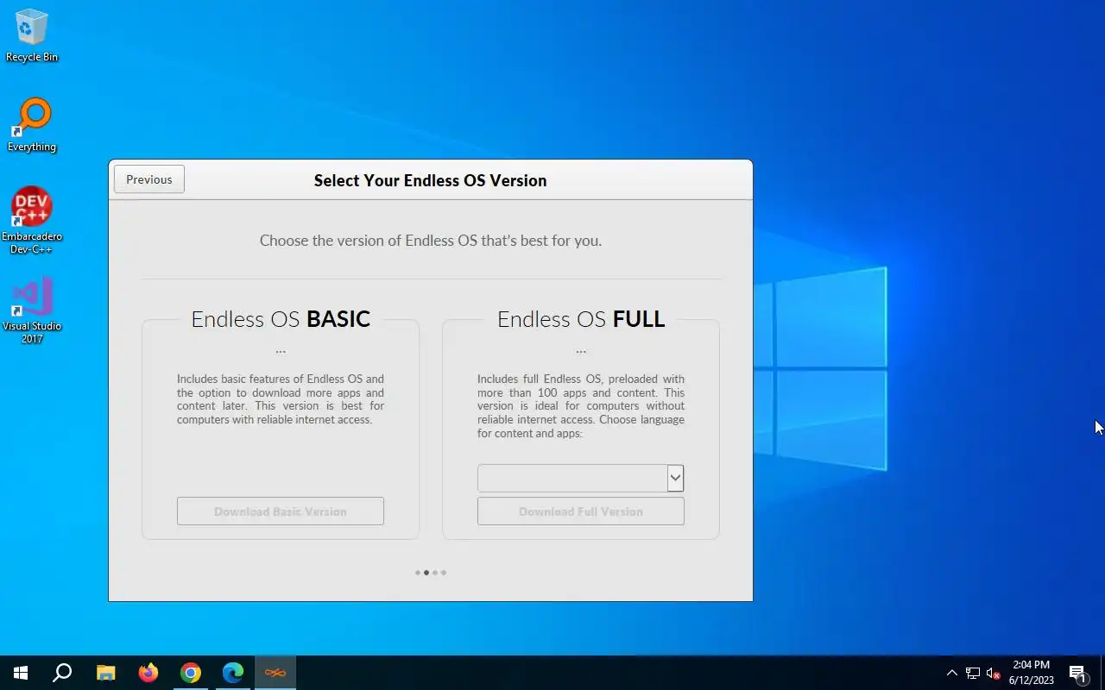This screenshot has width=1105, height=690.
Task: Click the empty language selection field
Action: (572, 478)
